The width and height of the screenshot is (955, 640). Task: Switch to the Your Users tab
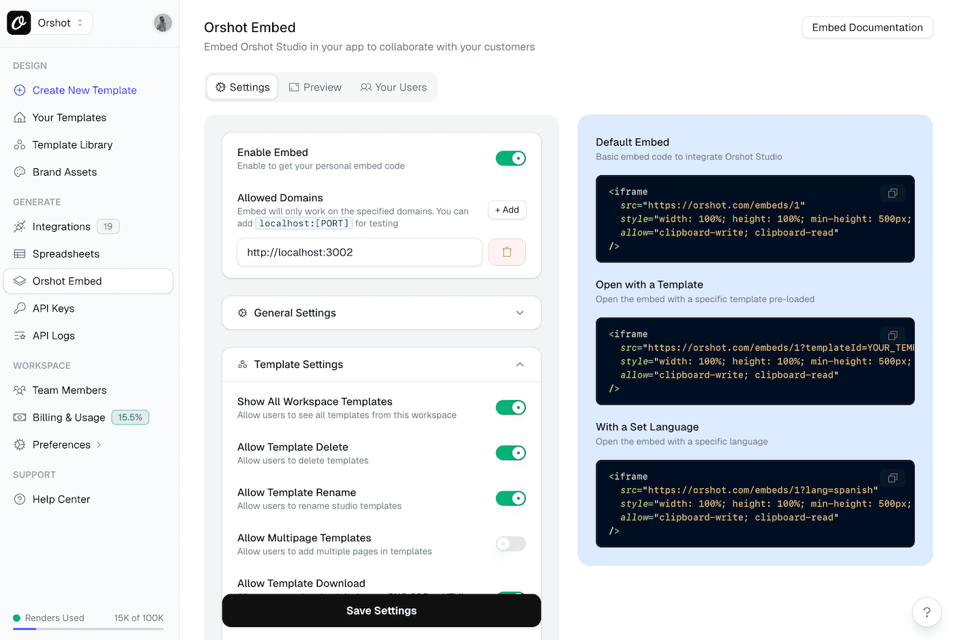394,87
